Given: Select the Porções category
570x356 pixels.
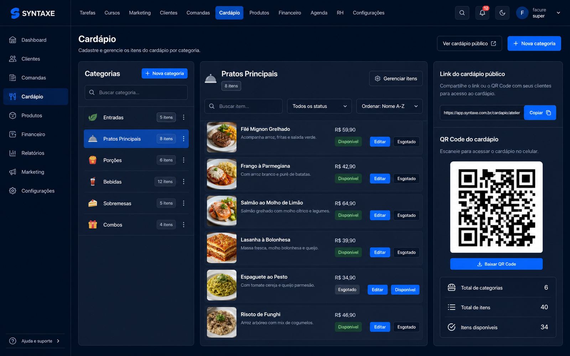Looking at the screenshot, I should tap(136, 160).
